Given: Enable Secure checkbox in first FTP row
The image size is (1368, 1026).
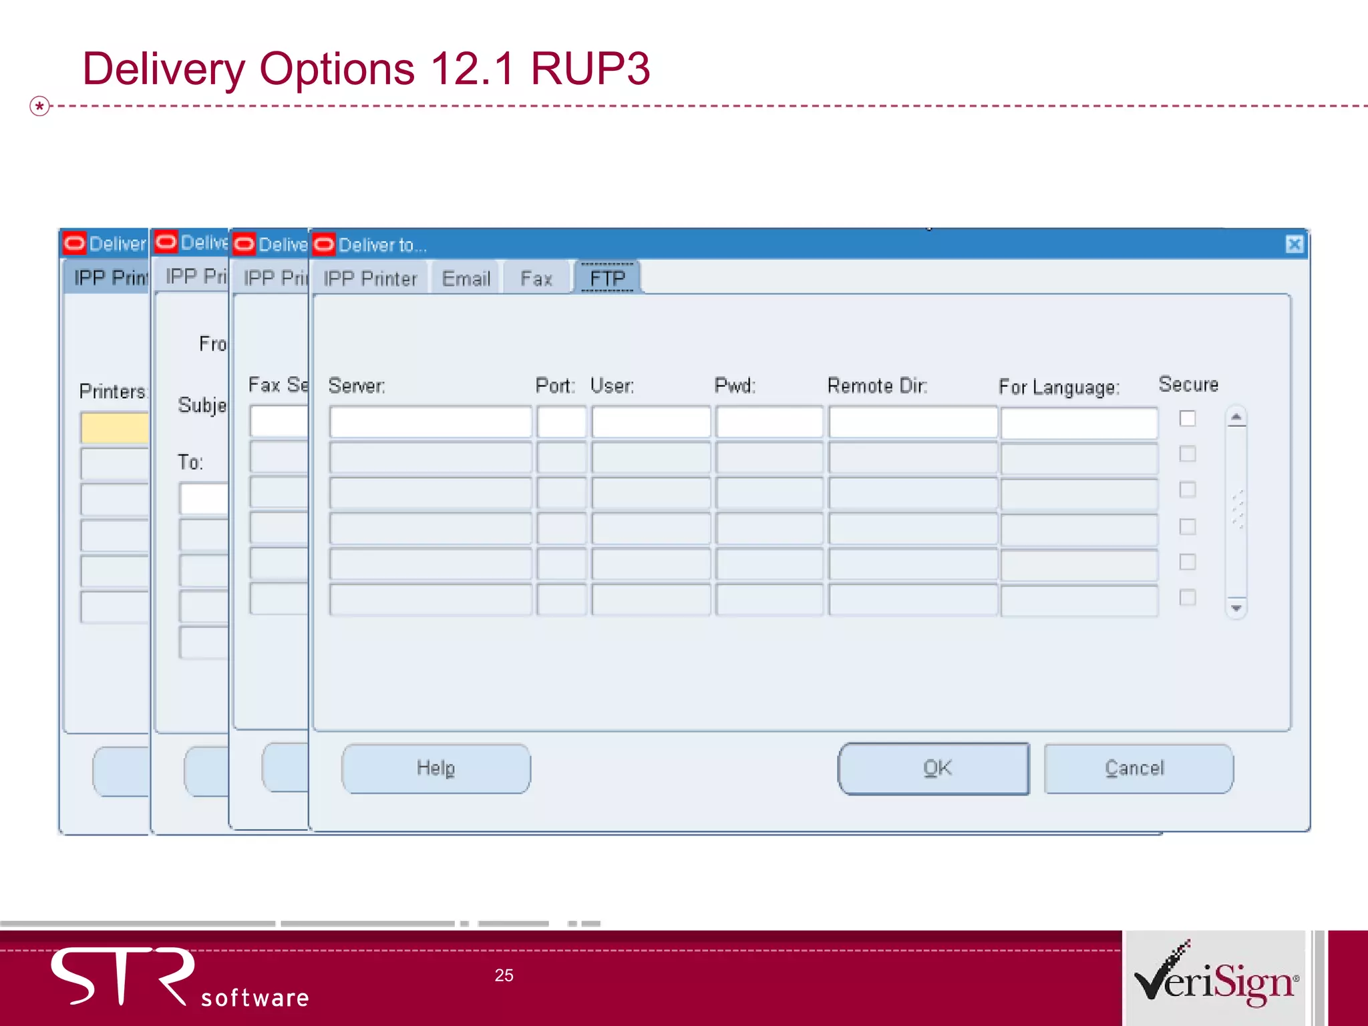Looking at the screenshot, I should pos(1188,419).
